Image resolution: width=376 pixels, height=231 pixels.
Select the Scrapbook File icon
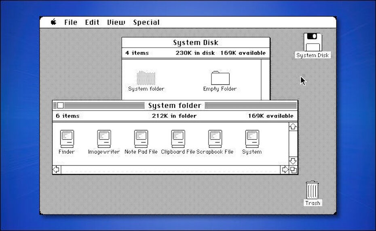coord(215,139)
